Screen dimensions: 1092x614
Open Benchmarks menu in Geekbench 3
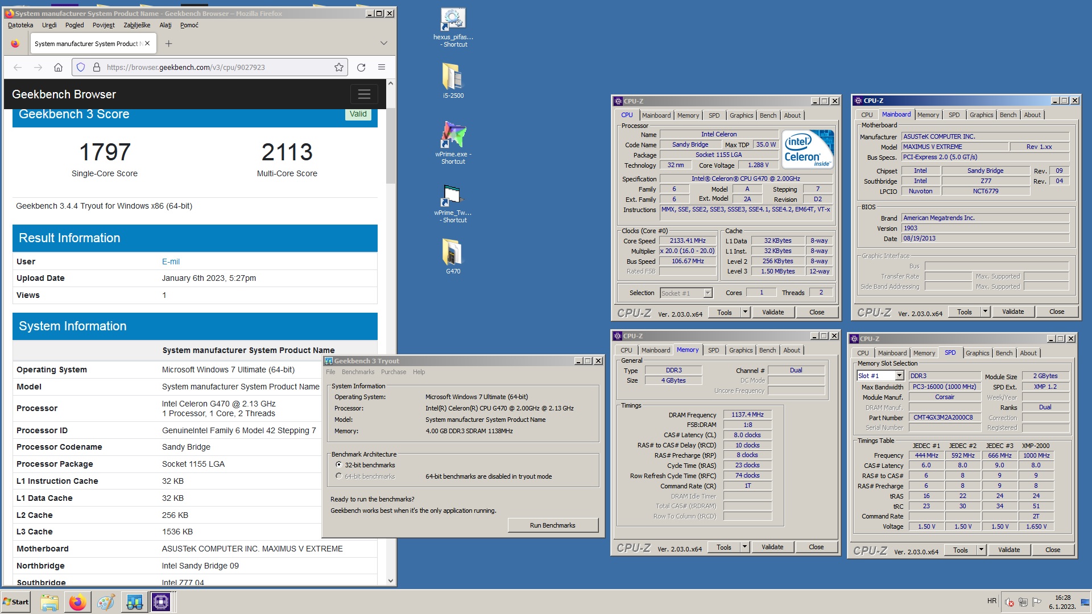[358, 372]
